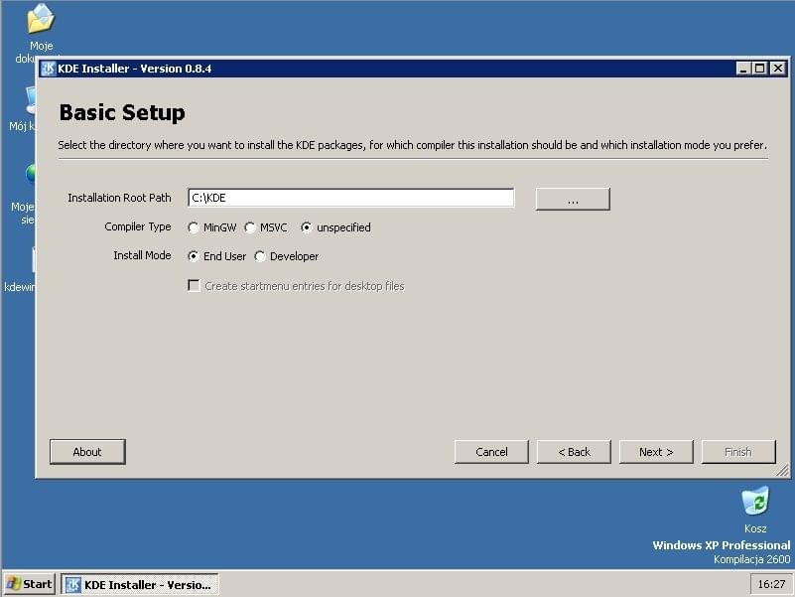Select MSVC compiler type
Screen dimensions: 795x597
click(266, 227)
